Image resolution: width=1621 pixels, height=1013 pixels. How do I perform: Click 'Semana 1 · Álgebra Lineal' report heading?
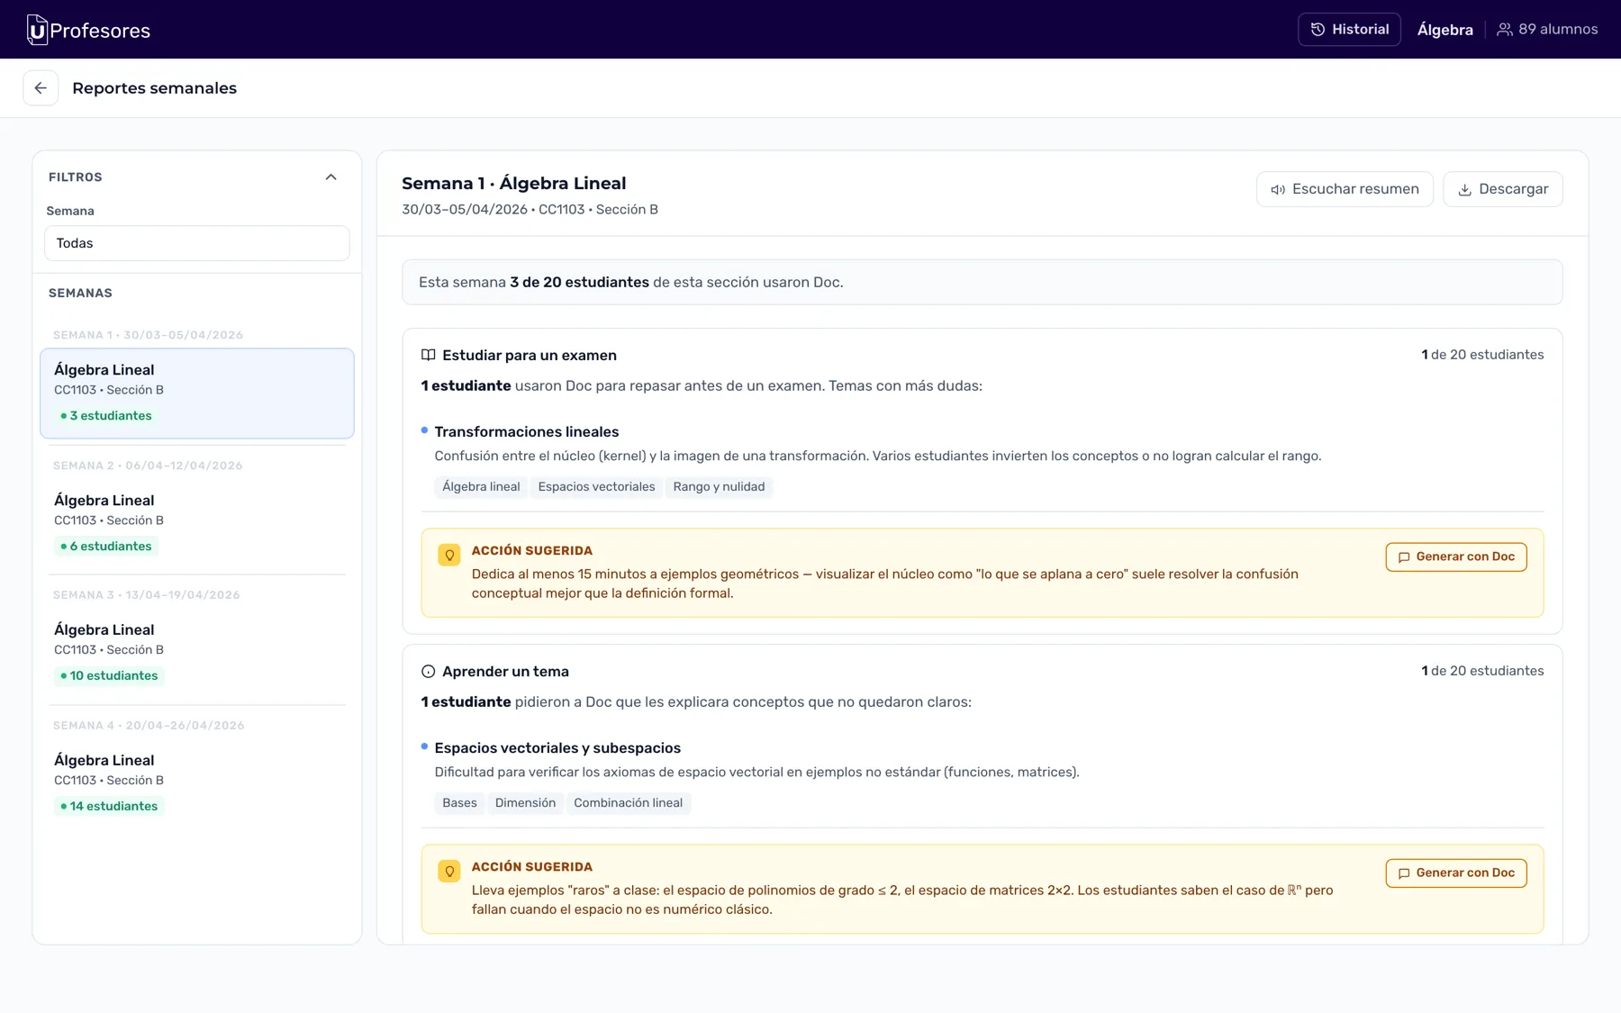(513, 184)
